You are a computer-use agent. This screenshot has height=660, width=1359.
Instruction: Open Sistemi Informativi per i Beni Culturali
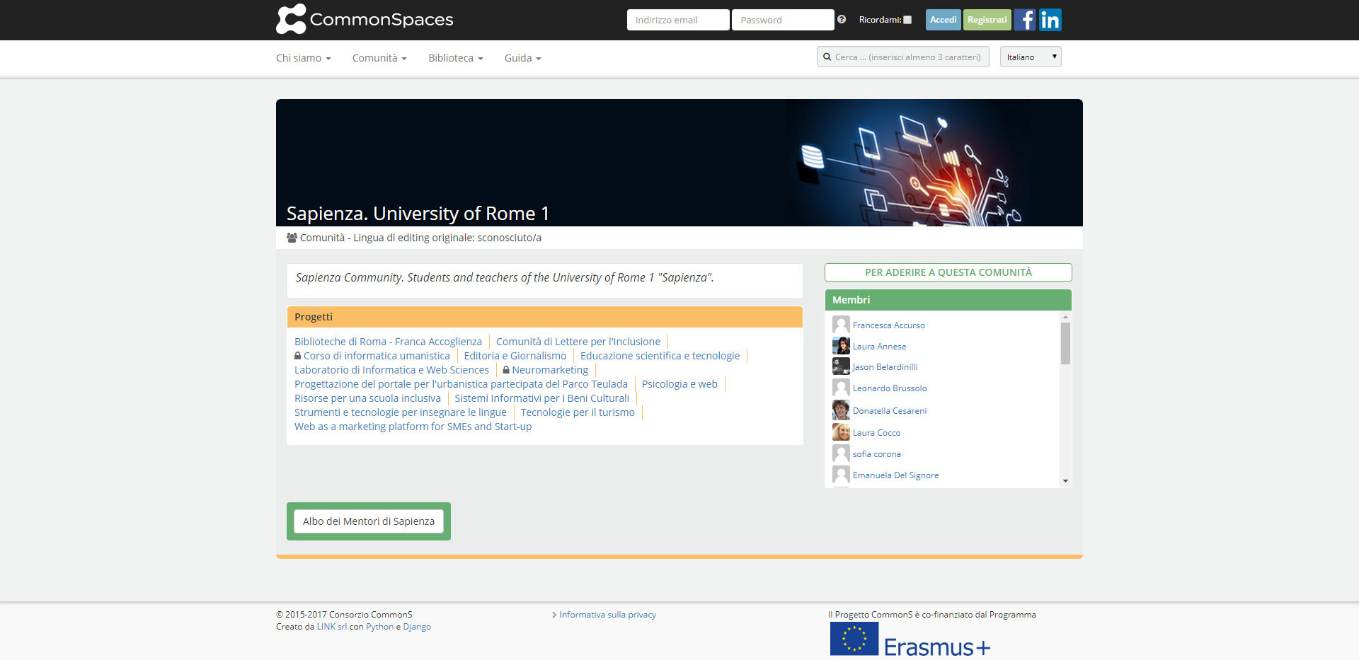click(x=541, y=398)
